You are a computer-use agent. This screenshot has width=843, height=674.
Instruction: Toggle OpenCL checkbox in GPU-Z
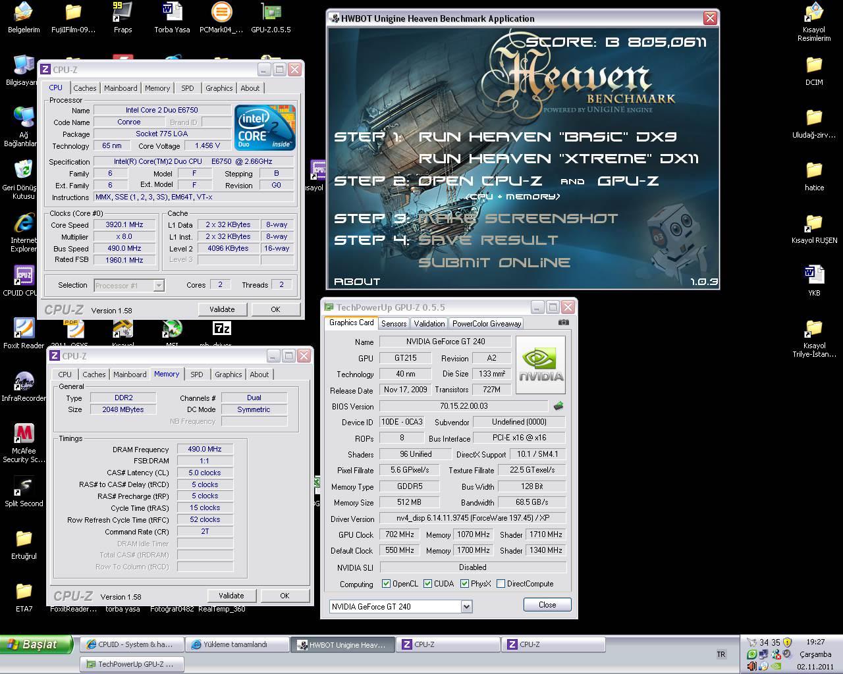[x=386, y=584]
